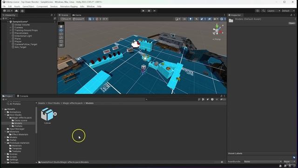Click Assets in breadcrumb path
The height and width of the screenshot is (168, 298).
point(41,103)
